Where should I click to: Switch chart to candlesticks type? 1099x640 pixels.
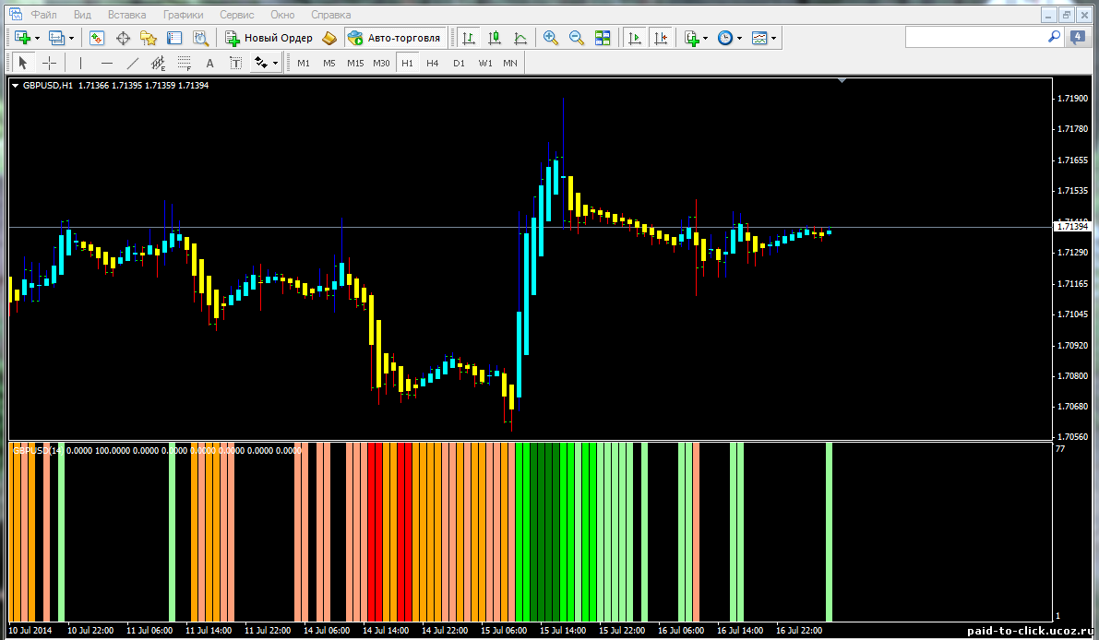[494, 38]
